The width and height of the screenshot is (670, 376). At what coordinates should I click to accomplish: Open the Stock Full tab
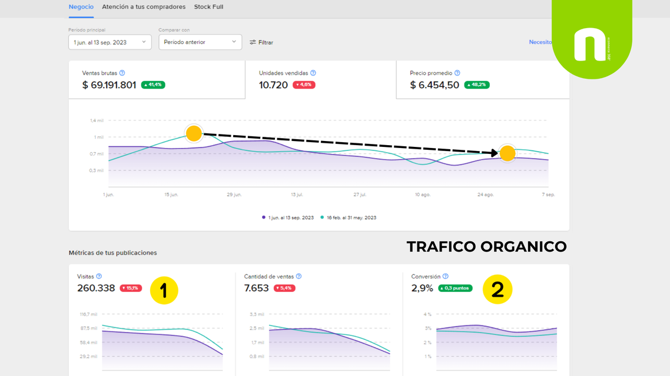tap(208, 7)
